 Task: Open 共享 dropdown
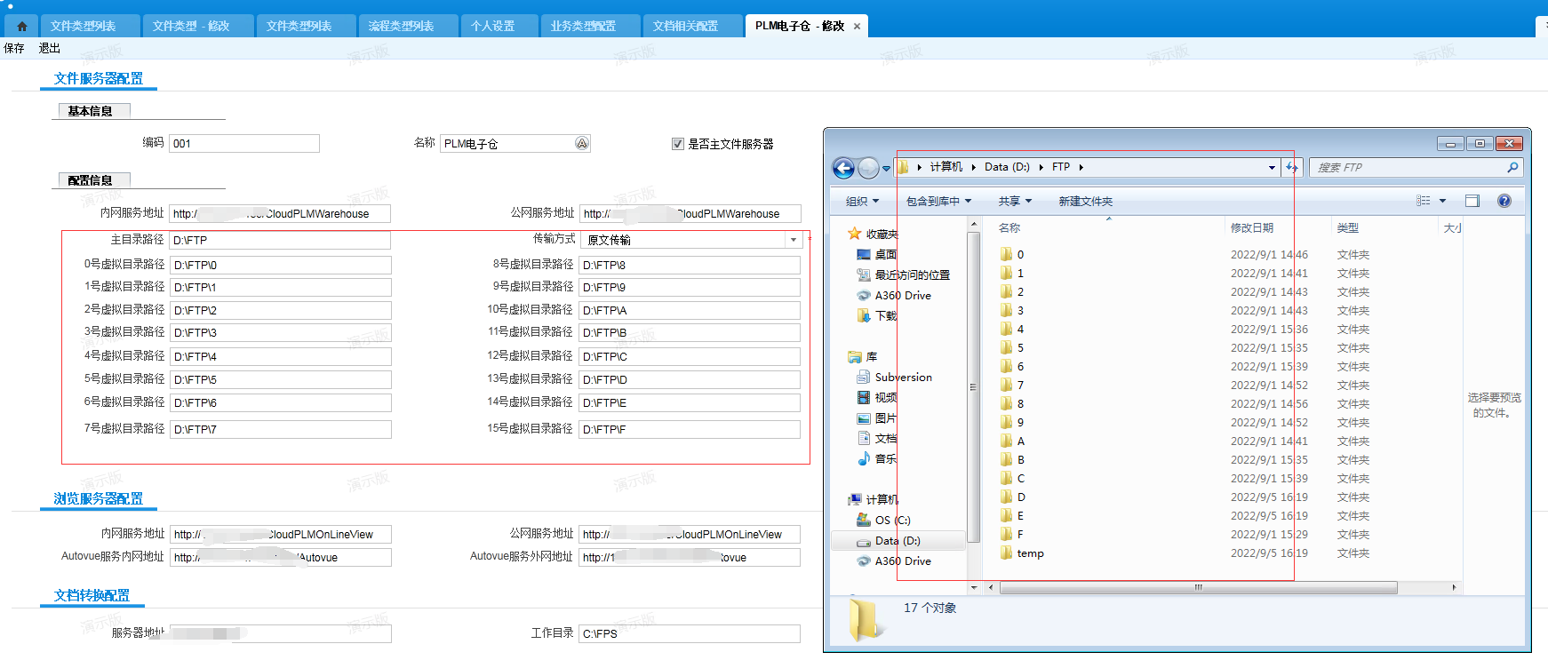tap(1015, 202)
